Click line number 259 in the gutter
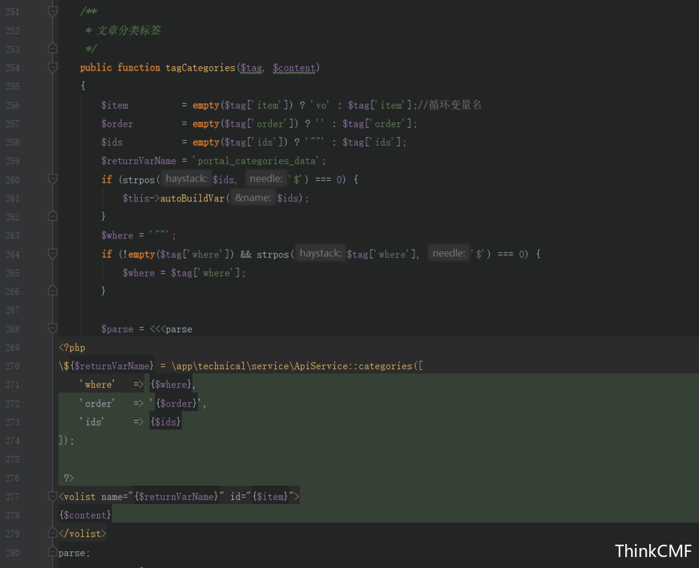The image size is (699, 568). coord(12,161)
